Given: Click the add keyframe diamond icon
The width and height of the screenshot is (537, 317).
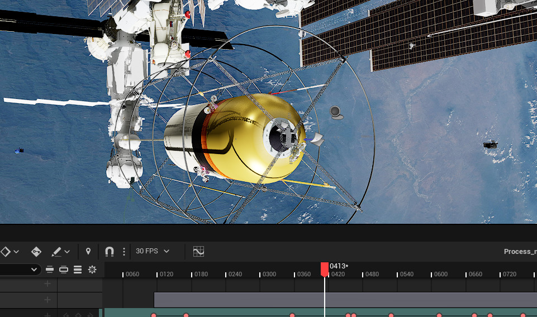Looking at the screenshot, I should [5, 252].
